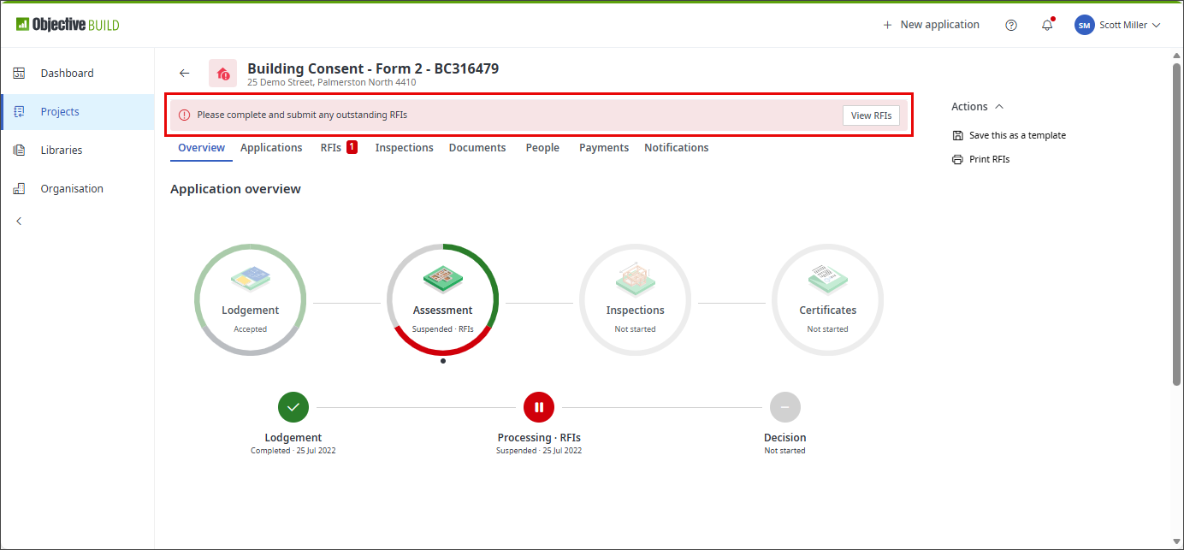Screen dimensions: 1184x550
Task: Open the notifications bell icon
Action: [x=1047, y=25]
